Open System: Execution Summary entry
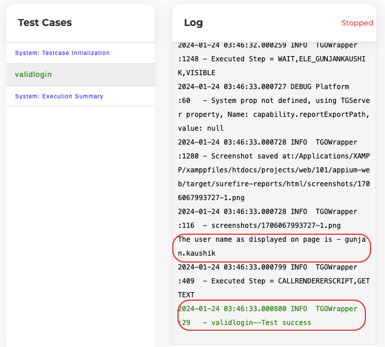The image size is (385, 347). click(x=59, y=96)
